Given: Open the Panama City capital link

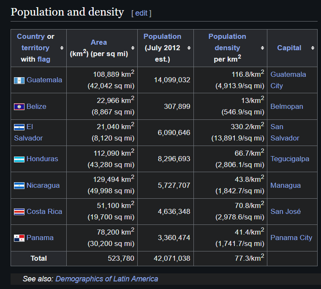Looking at the screenshot, I should (291, 238).
